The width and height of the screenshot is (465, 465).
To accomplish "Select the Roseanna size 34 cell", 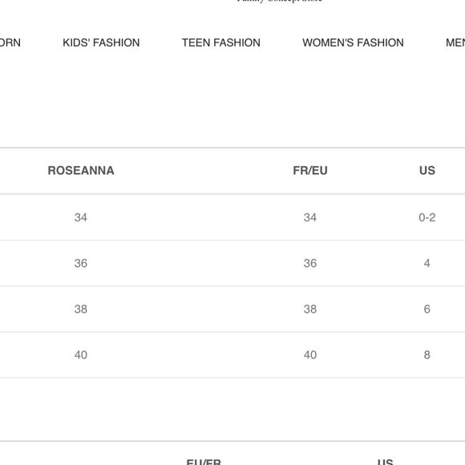I will click(x=81, y=217).
